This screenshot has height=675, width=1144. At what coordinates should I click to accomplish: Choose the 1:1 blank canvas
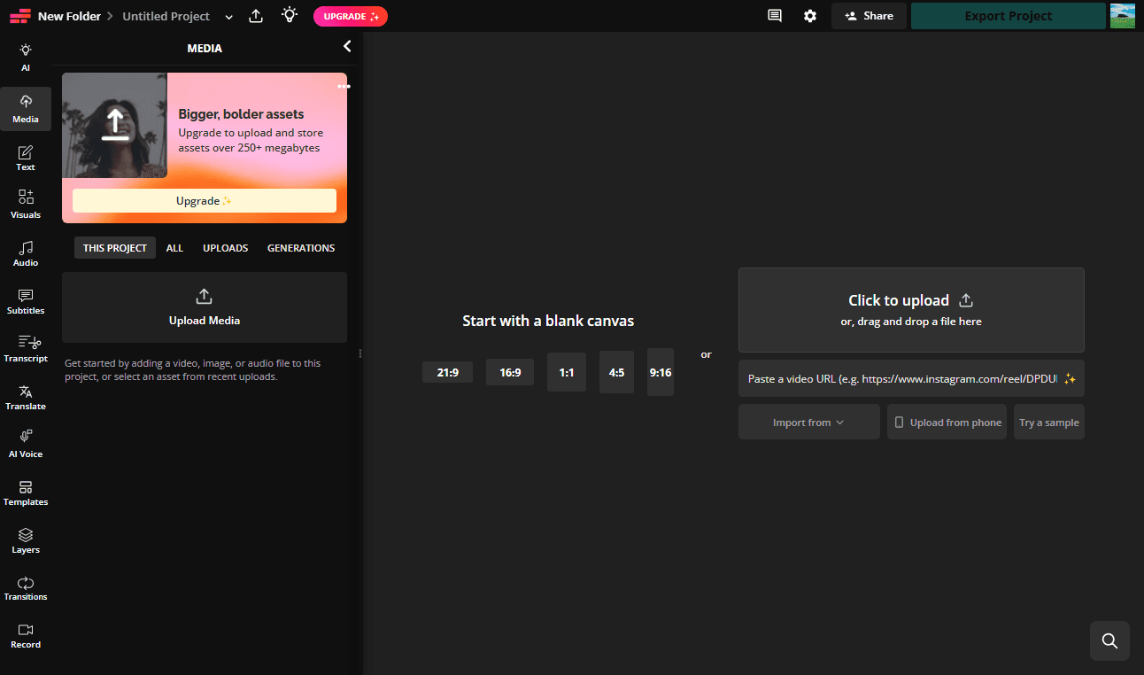(x=567, y=372)
